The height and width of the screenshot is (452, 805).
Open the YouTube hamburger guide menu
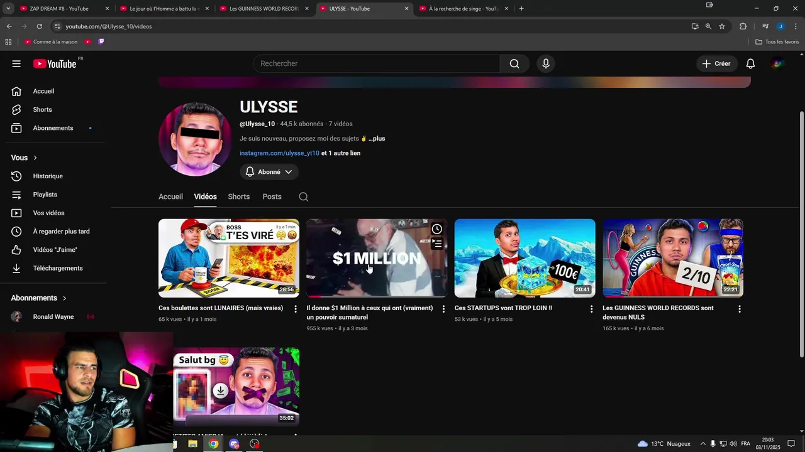[x=16, y=63]
